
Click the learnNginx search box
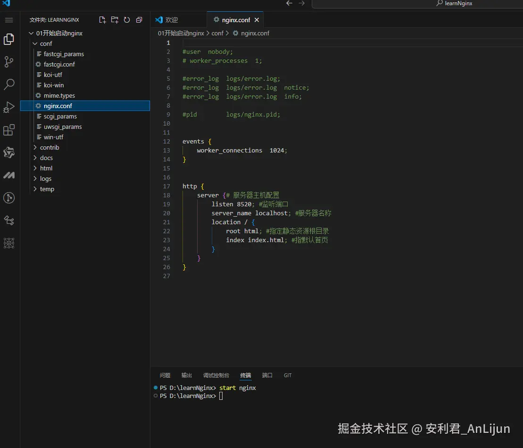417,3
